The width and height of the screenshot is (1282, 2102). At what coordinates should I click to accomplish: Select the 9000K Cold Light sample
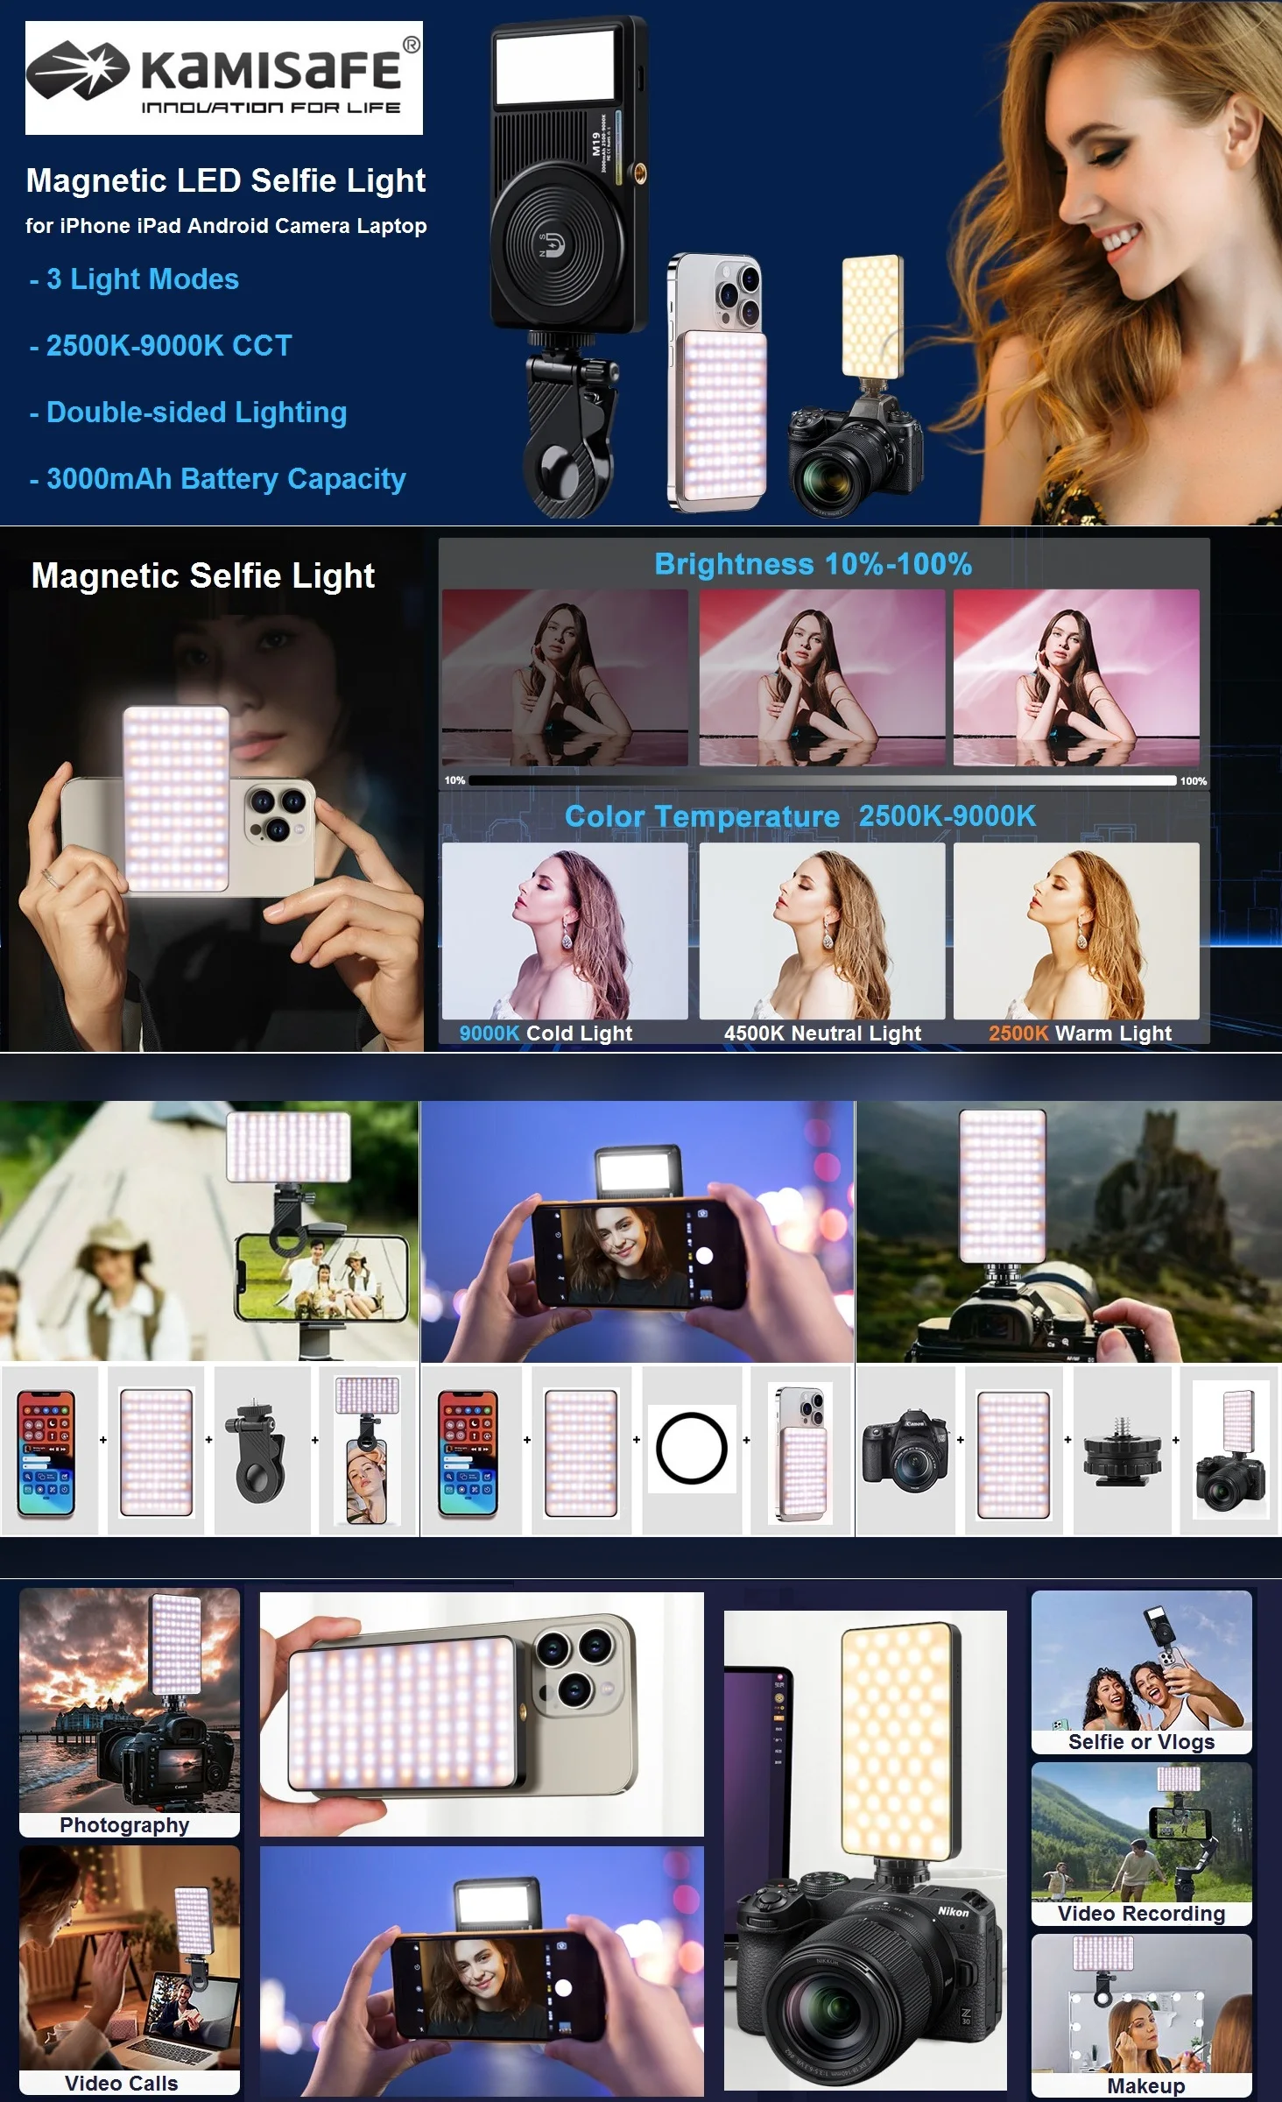click(x=564, y=942)
